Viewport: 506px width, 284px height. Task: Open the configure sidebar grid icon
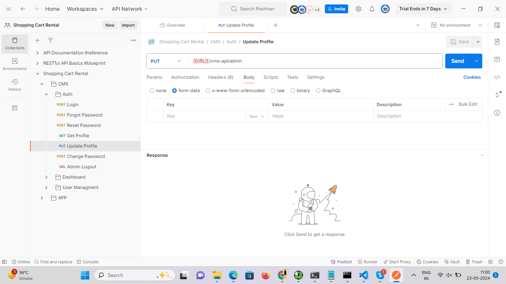tap(15, 108)
